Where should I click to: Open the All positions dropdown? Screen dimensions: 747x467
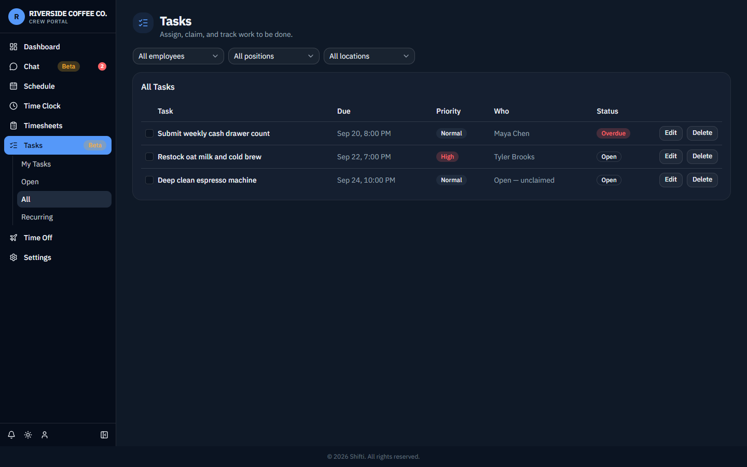tap(274, 56)
